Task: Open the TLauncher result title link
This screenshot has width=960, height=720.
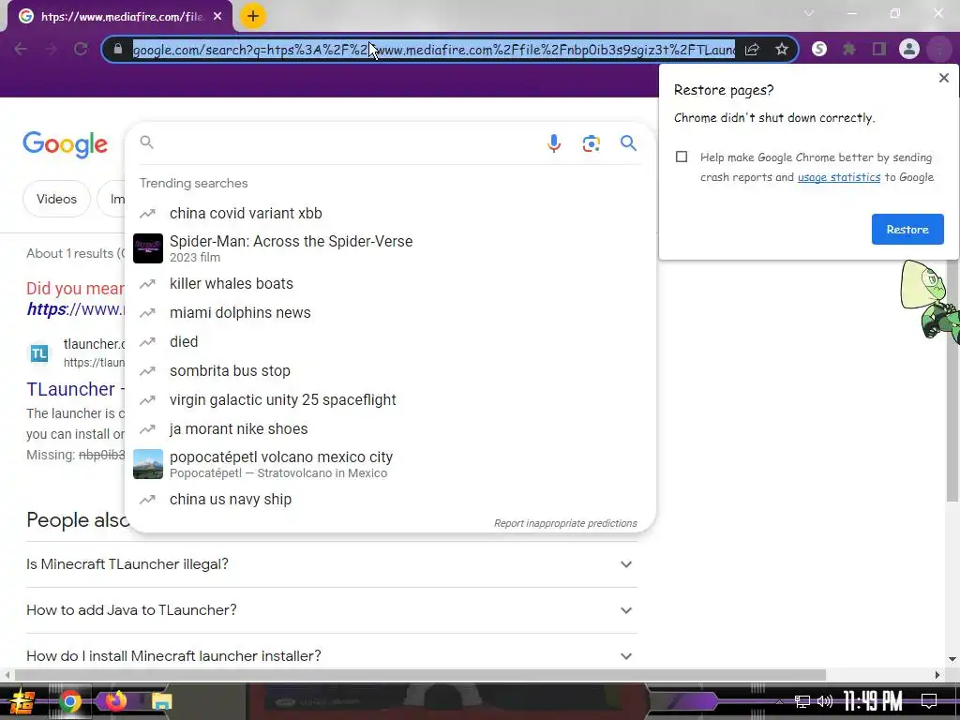Action: pos(75,389)
